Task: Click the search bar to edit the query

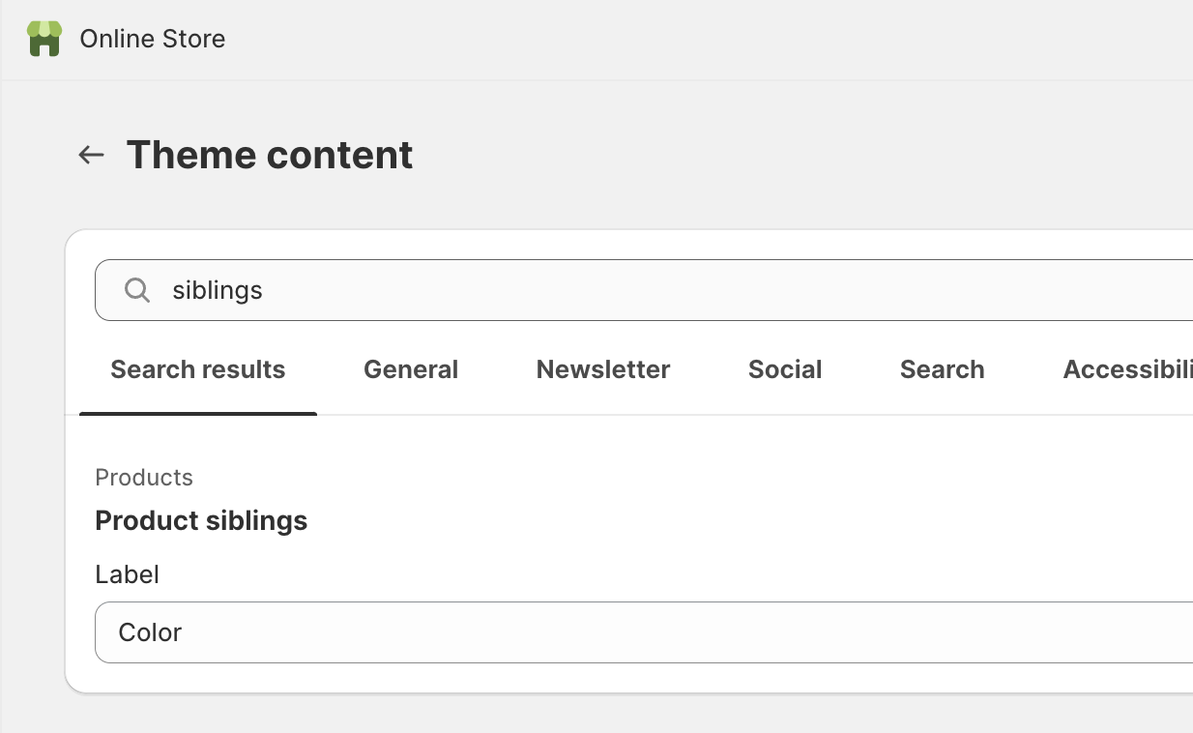Action: point(580,289)
